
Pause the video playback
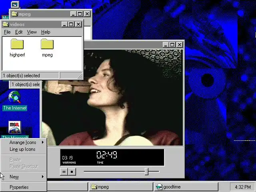tap(64, 172)
